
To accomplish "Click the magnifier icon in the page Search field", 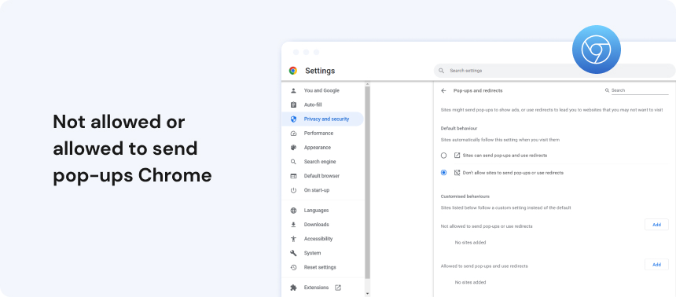I will [x=607, y=90].
